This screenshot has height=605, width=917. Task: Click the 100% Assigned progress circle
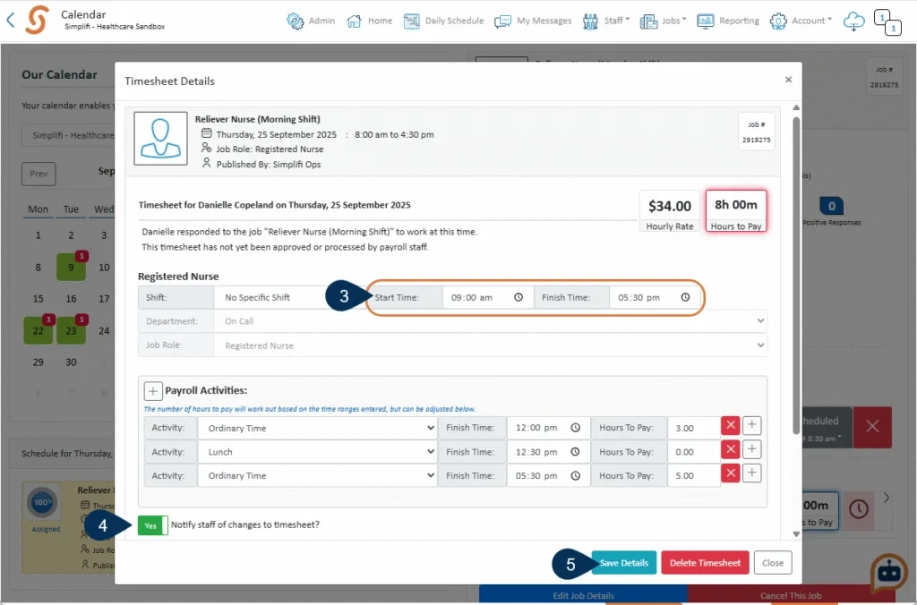(42, 502)
